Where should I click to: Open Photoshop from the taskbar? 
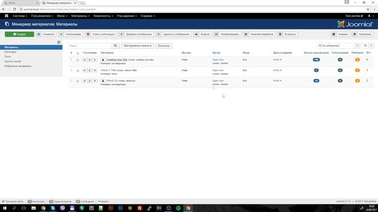click(x=120, y=208)
